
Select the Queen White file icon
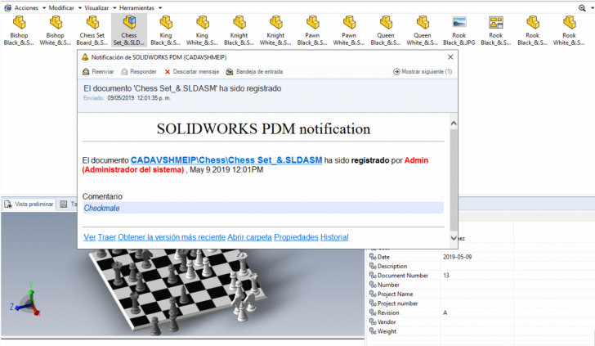click(423, 23)
